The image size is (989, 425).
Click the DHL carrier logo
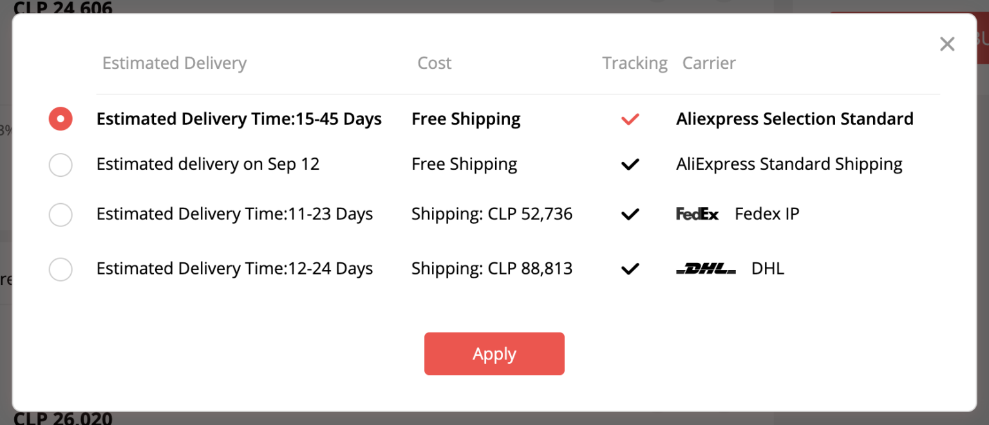click(x=706, y=269)
